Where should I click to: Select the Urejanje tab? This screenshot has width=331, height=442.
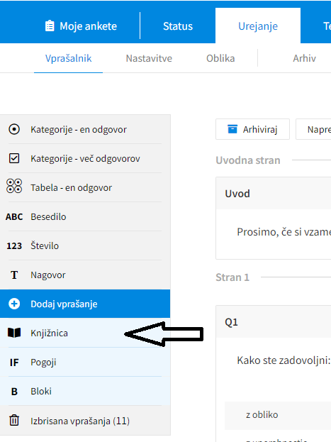[258, 26]
